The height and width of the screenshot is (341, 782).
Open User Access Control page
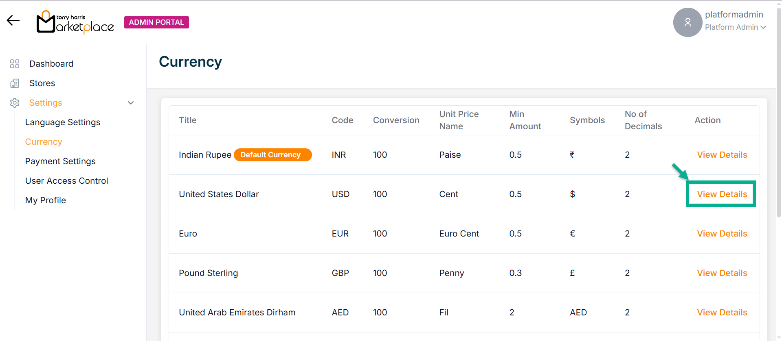pyautogui.click(x=67, y=181)
